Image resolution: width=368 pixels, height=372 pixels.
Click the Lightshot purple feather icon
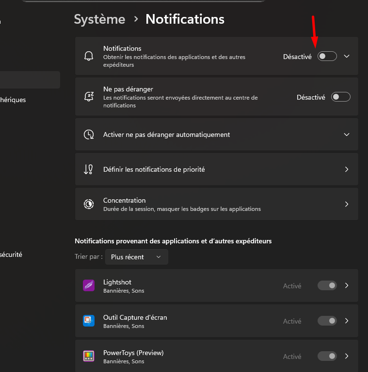[x=89, y=285]
